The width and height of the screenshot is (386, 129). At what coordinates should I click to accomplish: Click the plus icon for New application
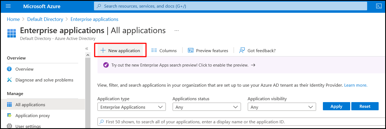[x=103, y=51]
